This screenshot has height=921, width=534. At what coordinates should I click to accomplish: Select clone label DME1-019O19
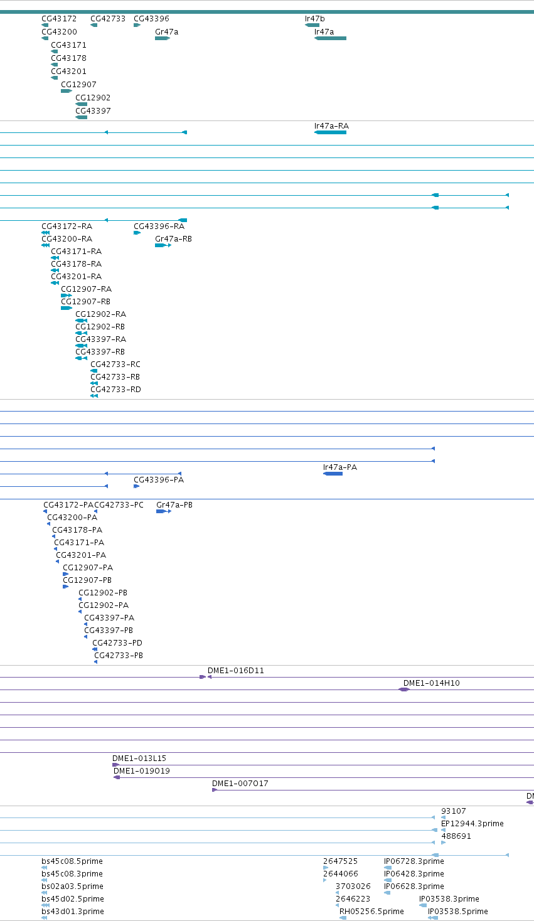point(142,771)
